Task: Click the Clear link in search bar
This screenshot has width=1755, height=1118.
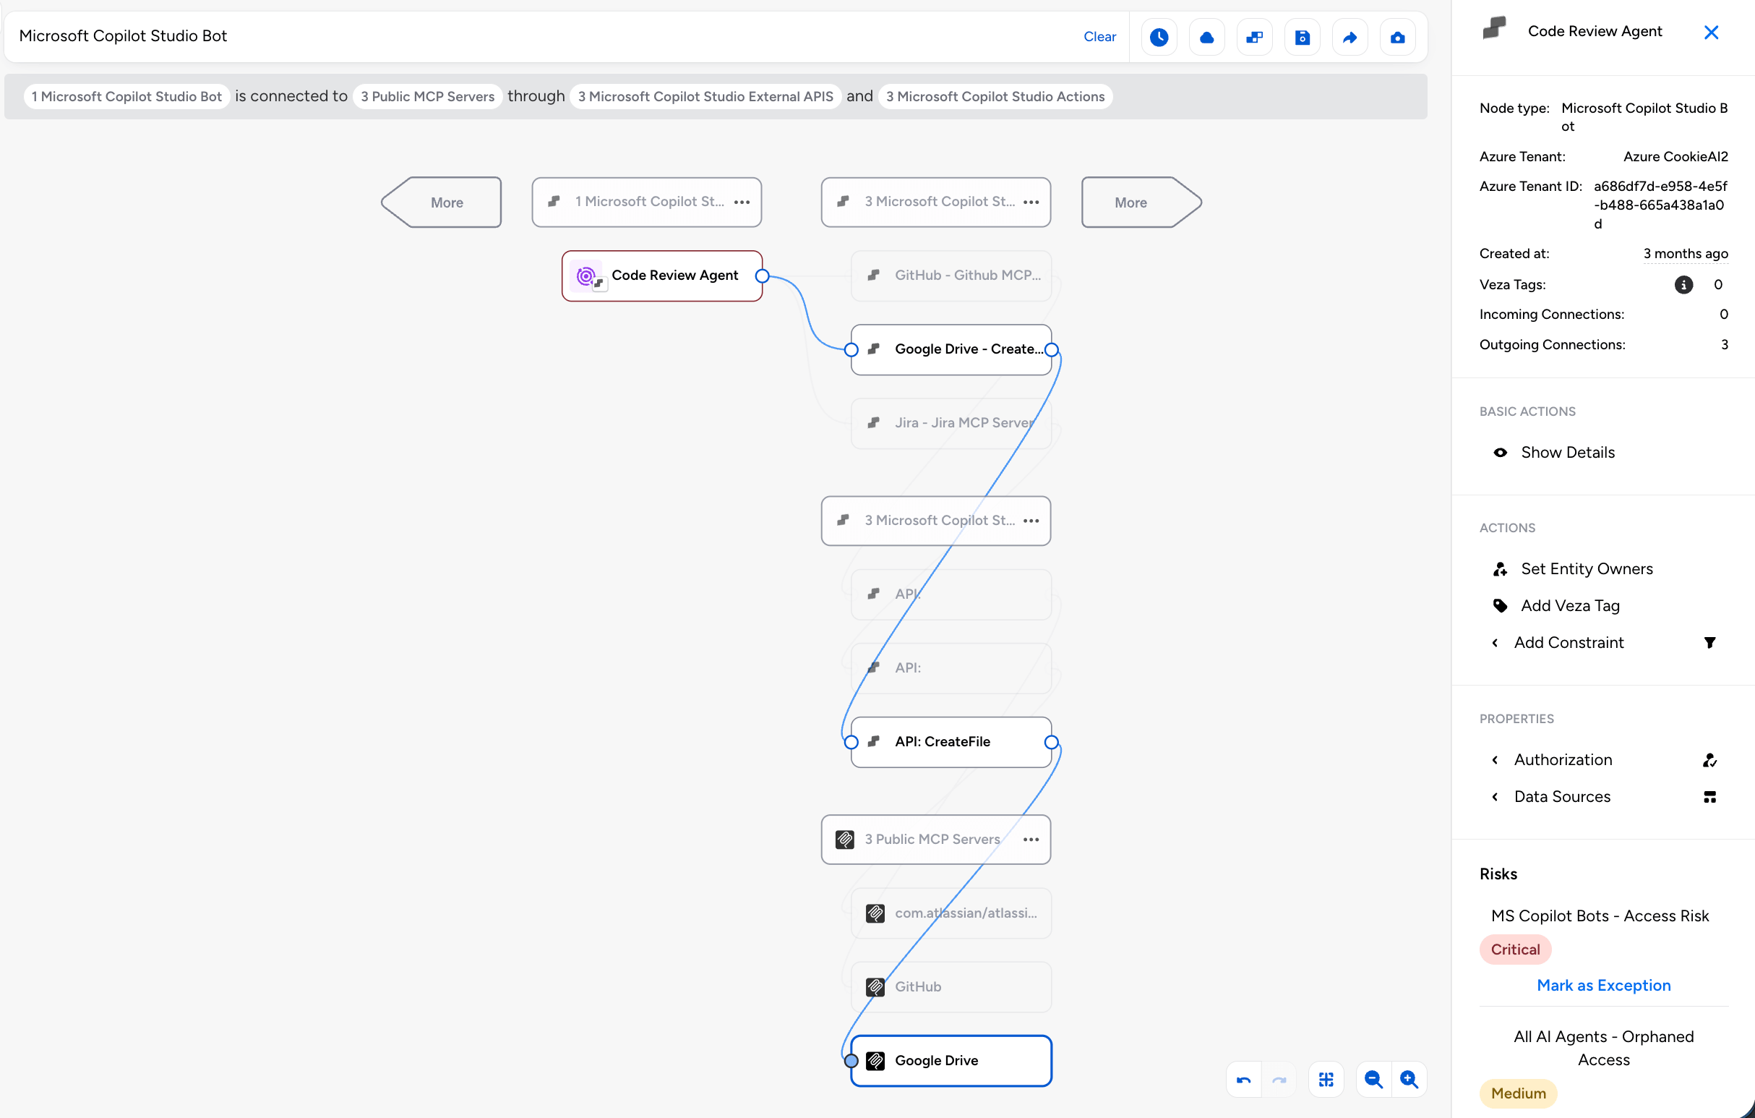Action: click(1099, 36)
